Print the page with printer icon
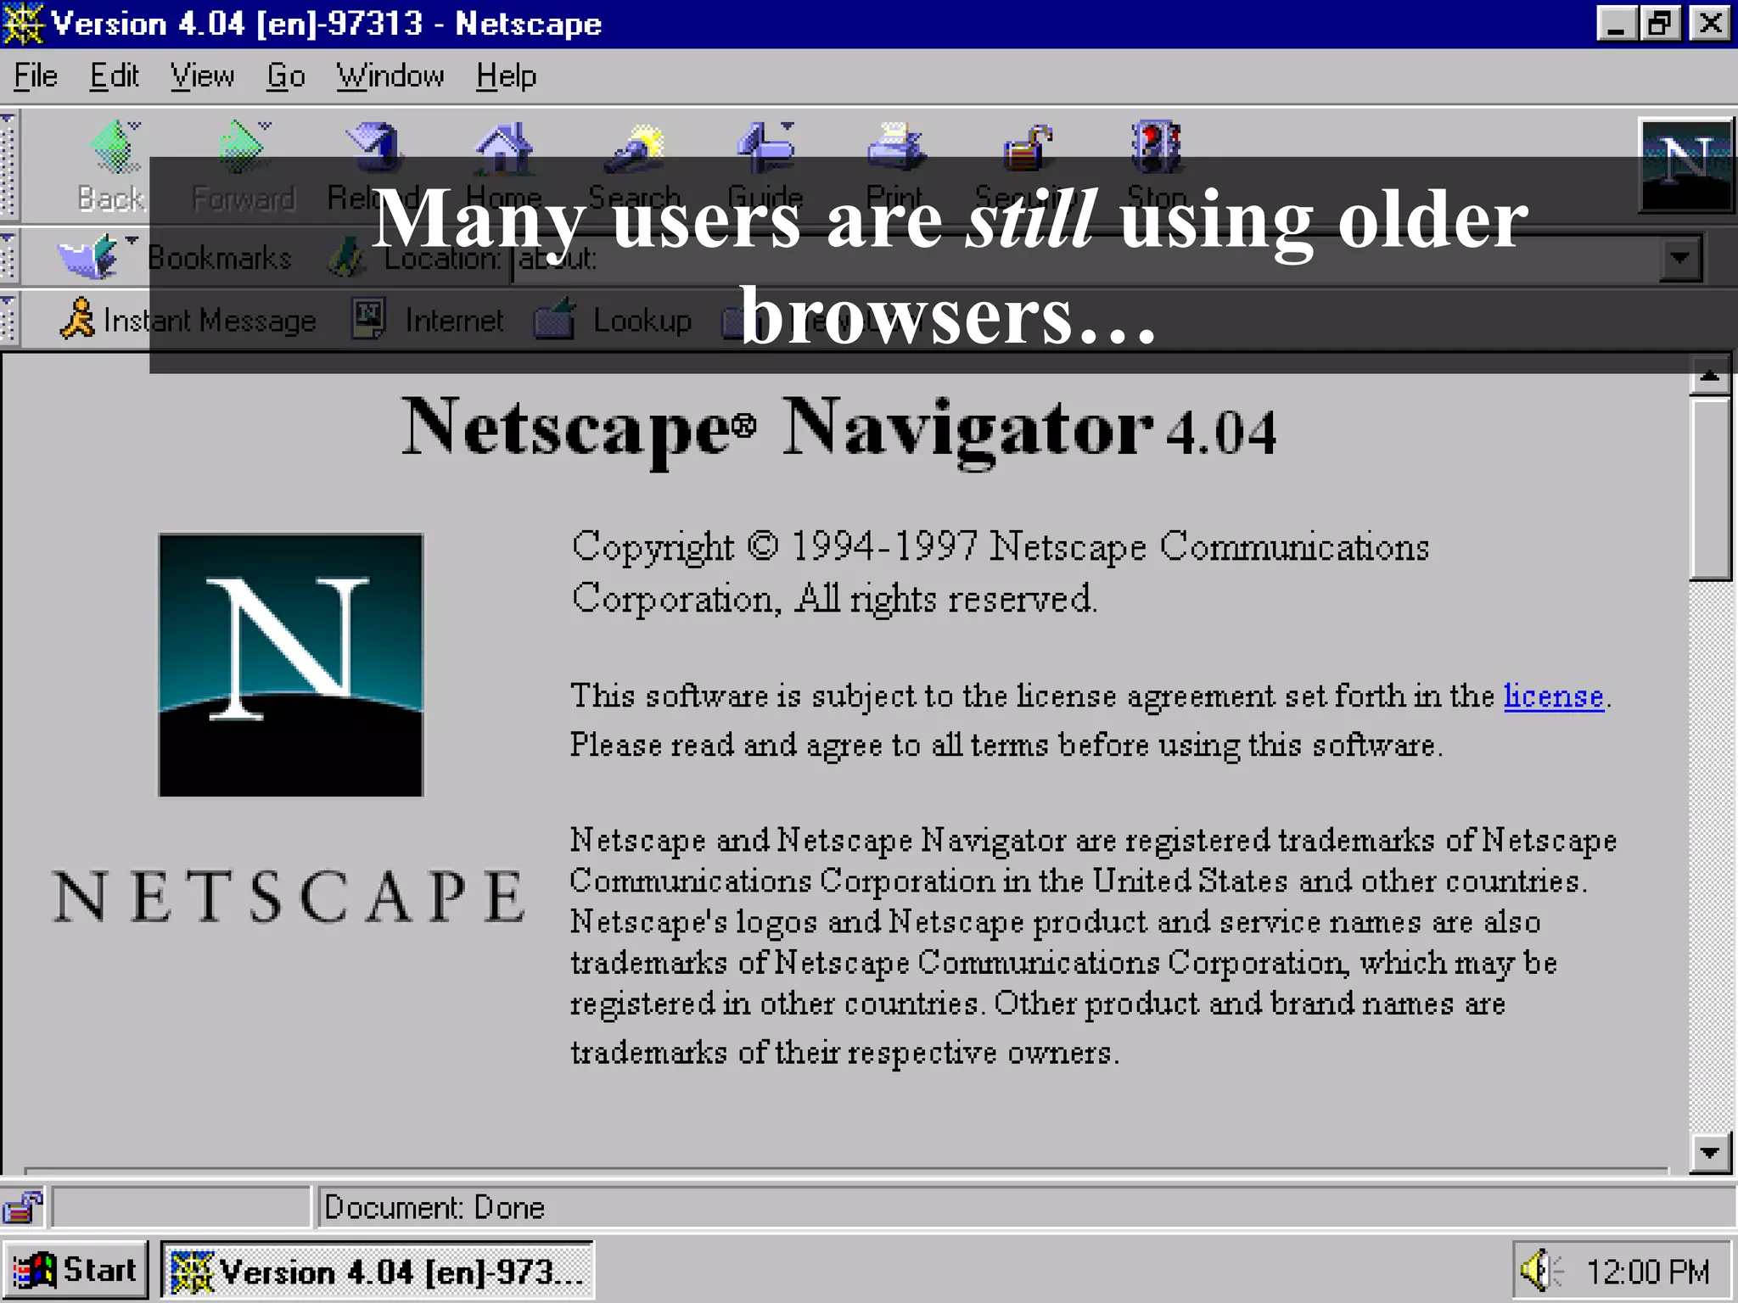 pyautogui.click(x=895, y=147)
